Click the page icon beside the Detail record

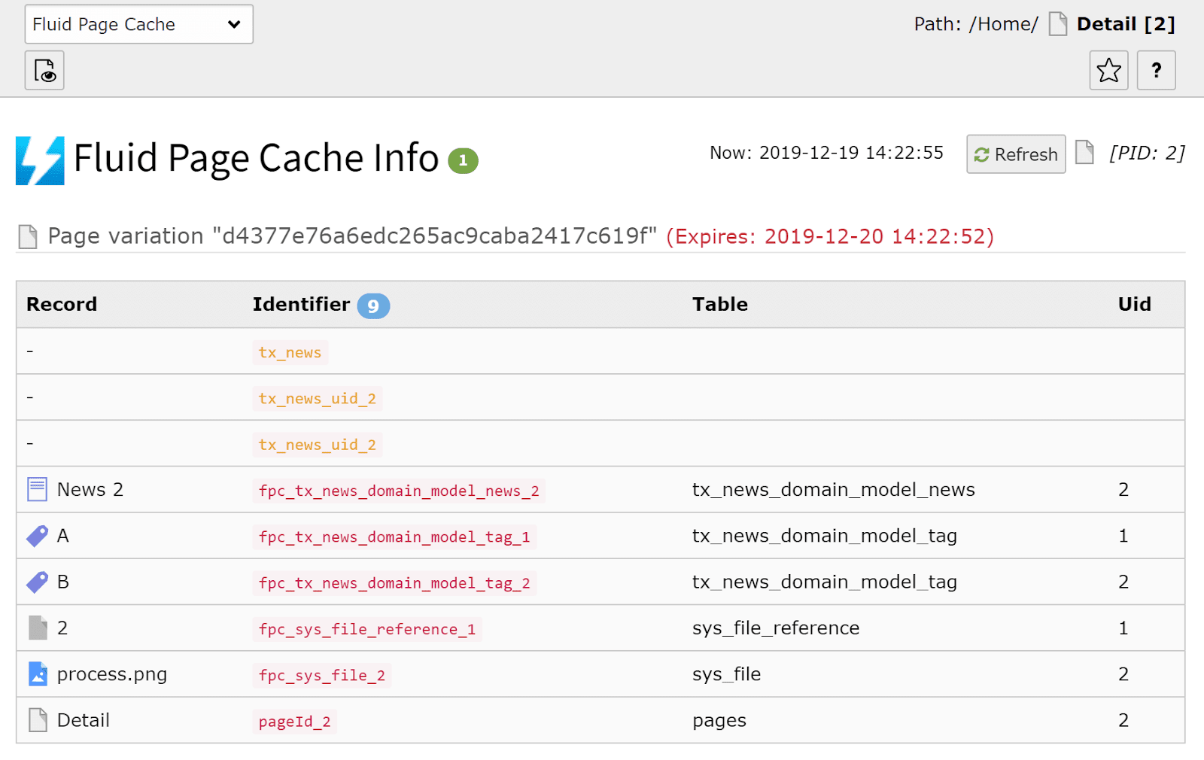[x=36, y=719]
